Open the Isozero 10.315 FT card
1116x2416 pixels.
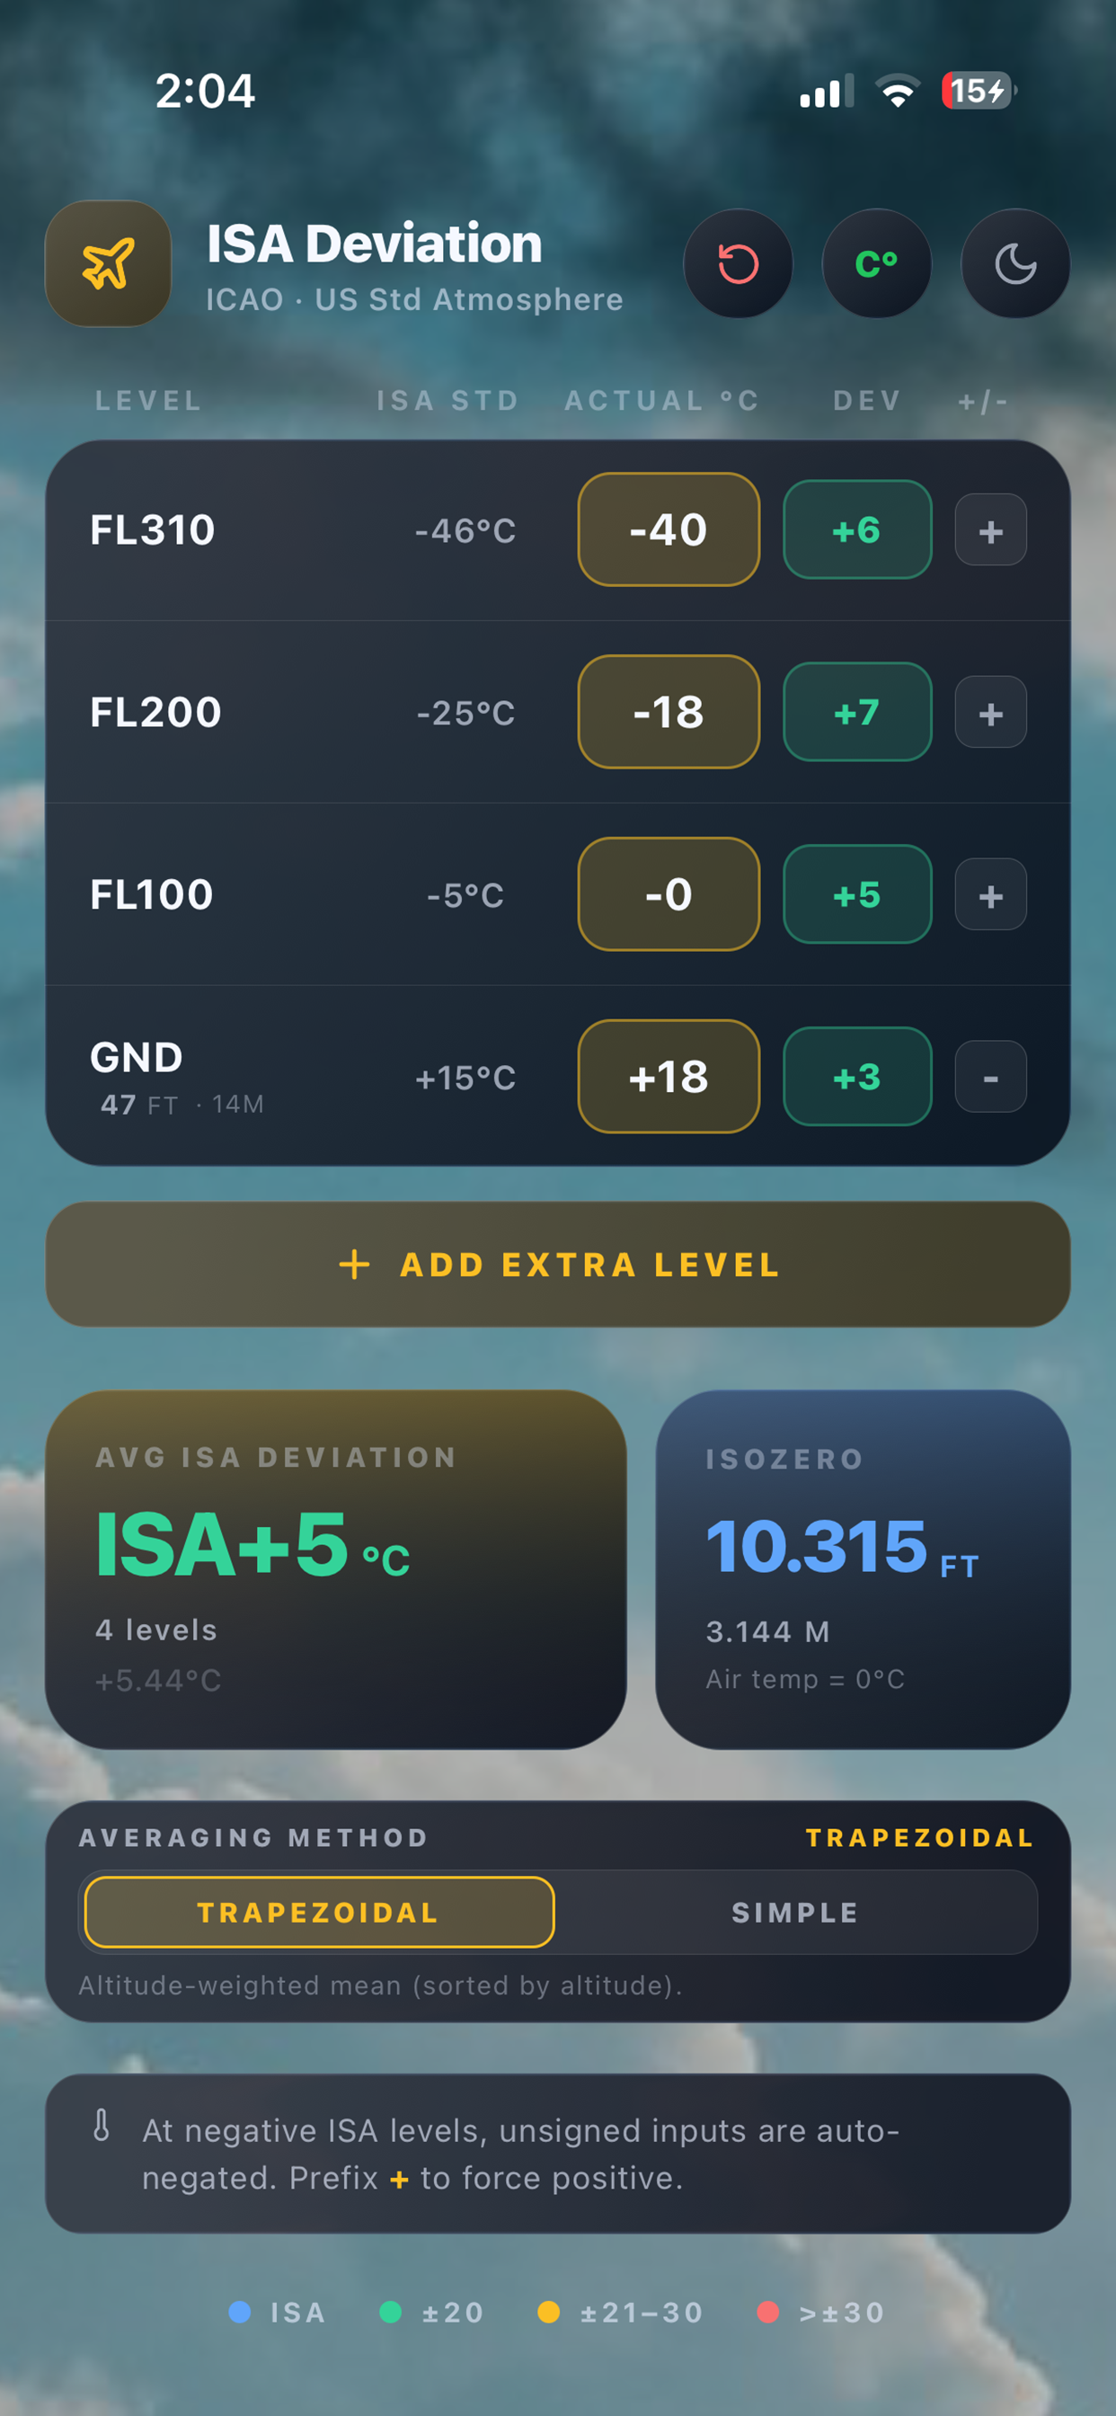(863, 1569)
